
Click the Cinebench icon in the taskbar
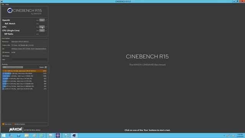pos(74,135)
